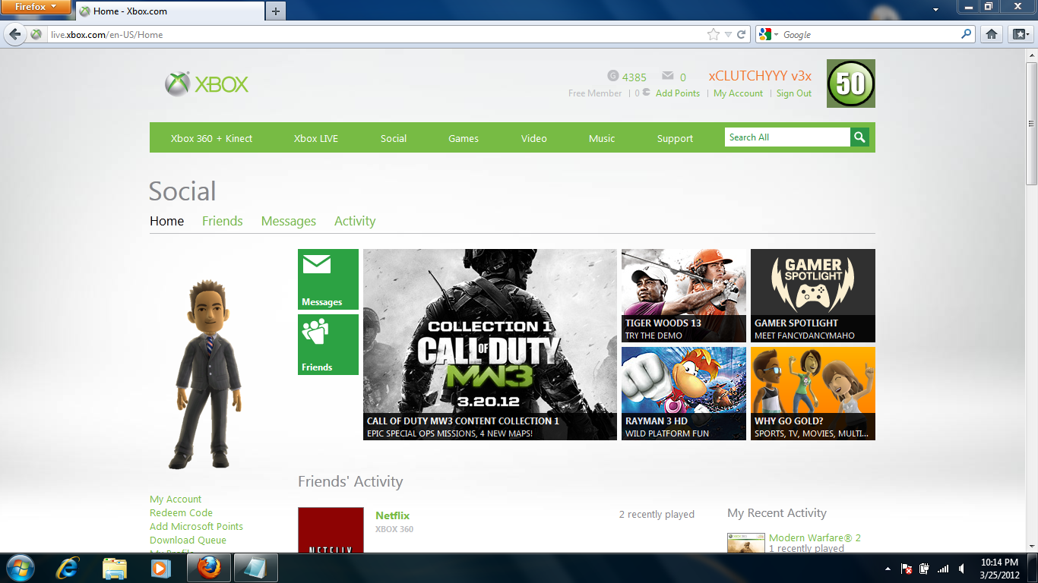Screen dimensions: 1038x583
Task: Click the Gamerscore G icon
Action: pos(613,76)
